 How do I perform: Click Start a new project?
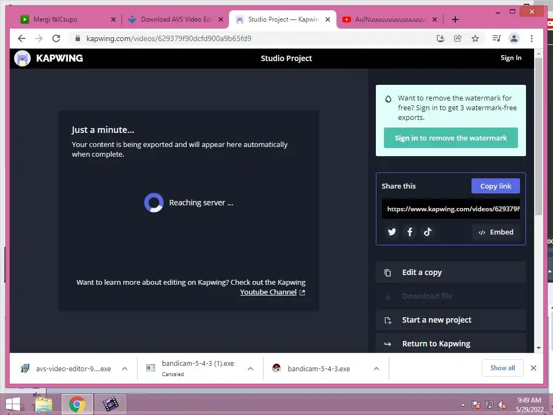pyautogui.click(x=451, y=320)
